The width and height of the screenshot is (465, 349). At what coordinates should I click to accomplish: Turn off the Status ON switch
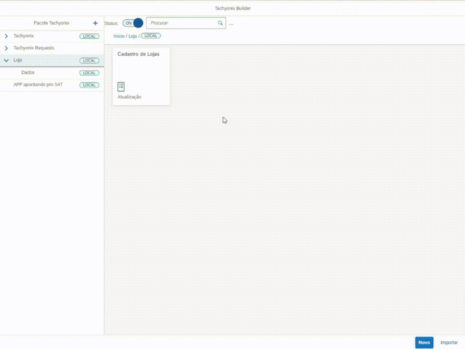[133, 23]
